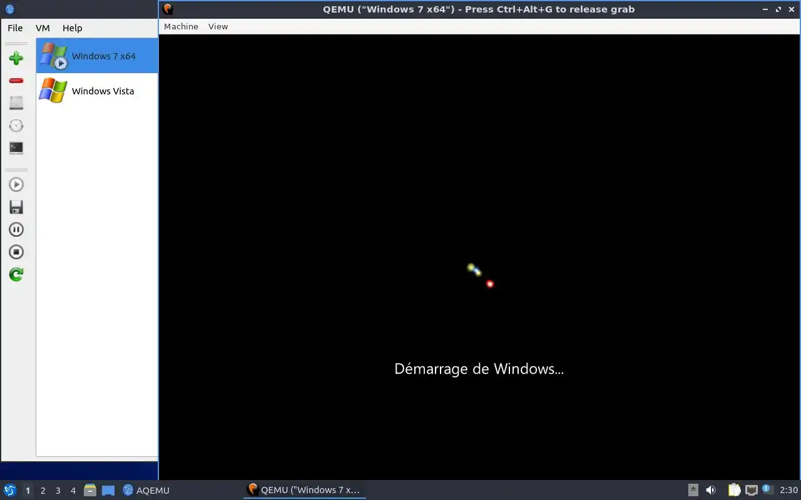This screenshot has height=500, width=801.
Task: Start the VM with the play icon
Action: coord(16,184)
